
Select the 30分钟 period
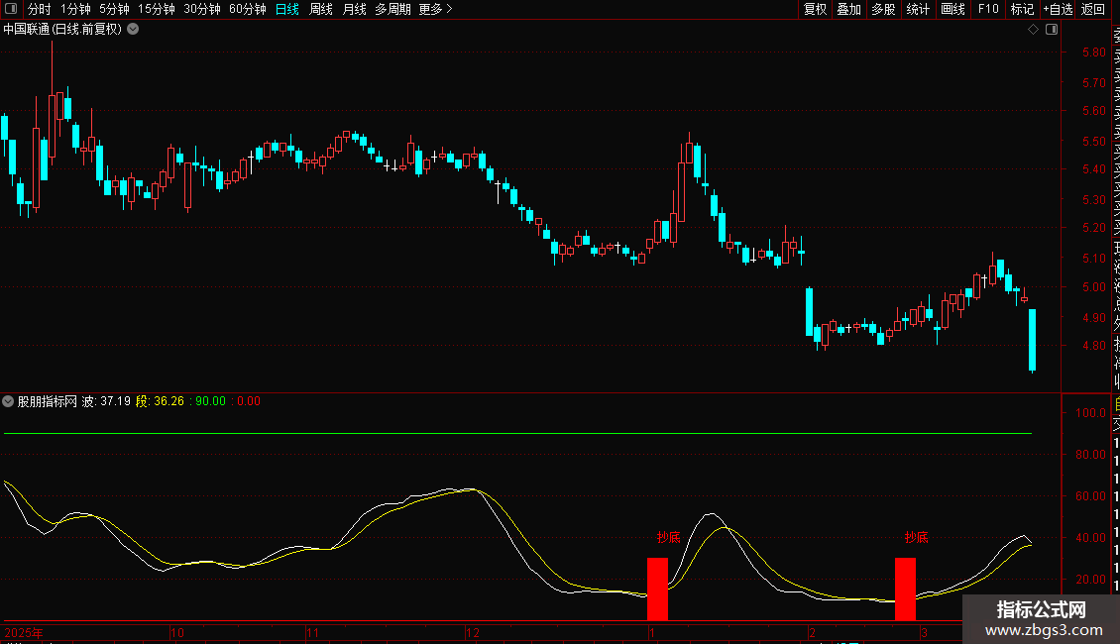click(202, 9)
